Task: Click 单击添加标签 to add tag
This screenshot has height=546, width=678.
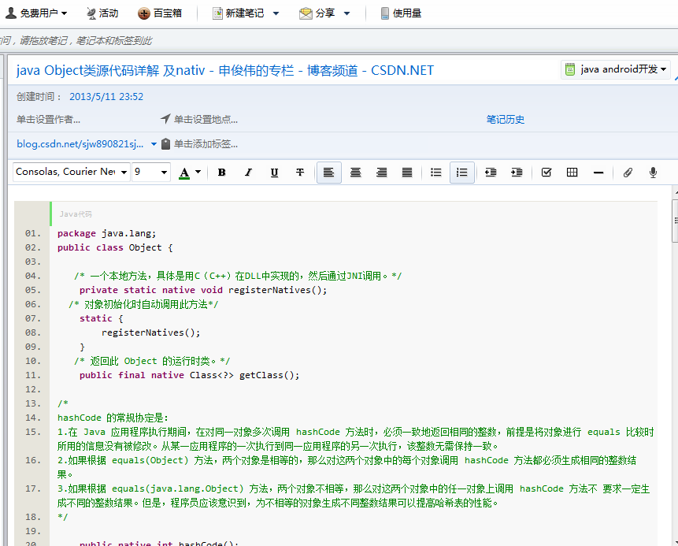Action: point(206,144)
